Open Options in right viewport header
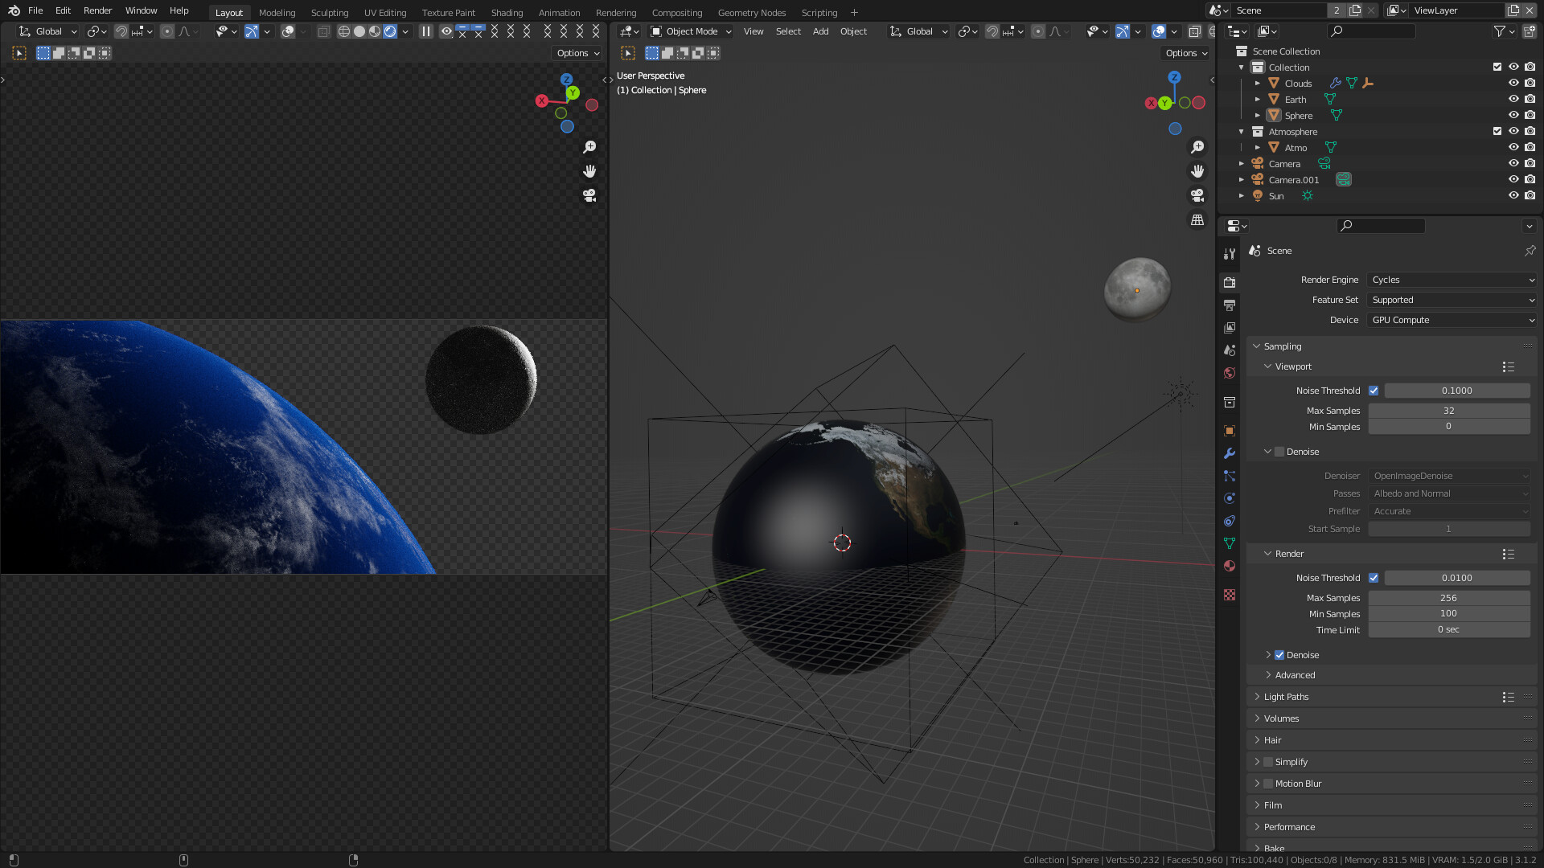The width and height of the screenshot is (1544, 868). (x=1186, y=53)
